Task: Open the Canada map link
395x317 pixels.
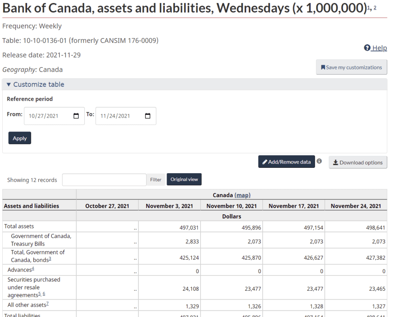Action: (x=242, y=195)
